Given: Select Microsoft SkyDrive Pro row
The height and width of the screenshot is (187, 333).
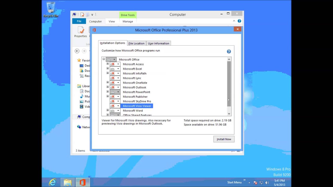Looking at the screenshot, I should click(137, 101).
